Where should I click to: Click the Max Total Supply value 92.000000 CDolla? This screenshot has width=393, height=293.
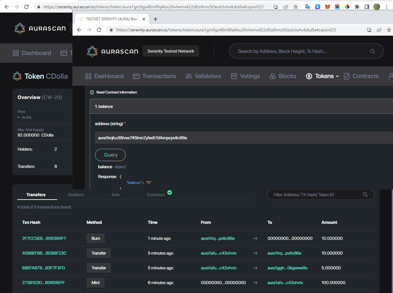pos(35,135)
